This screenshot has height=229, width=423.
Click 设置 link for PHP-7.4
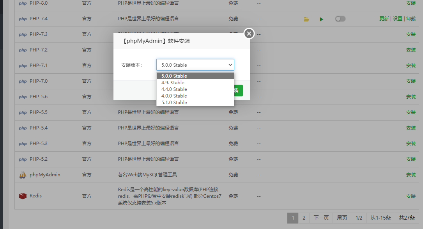tap(397, 19)
